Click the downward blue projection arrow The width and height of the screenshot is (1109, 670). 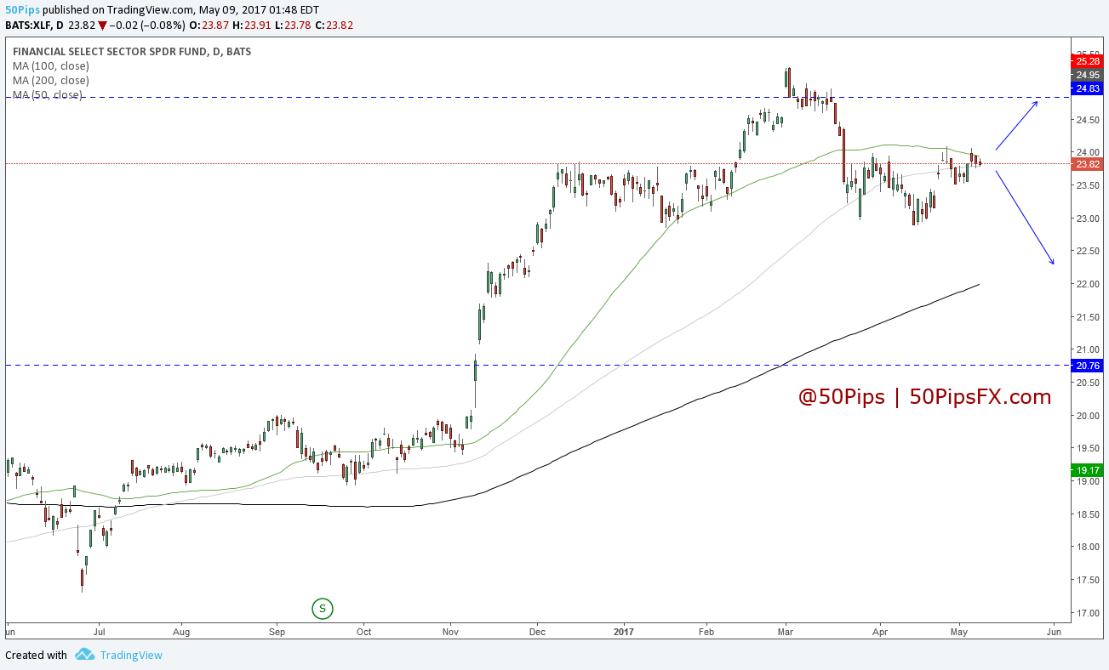click(1025, 217)
